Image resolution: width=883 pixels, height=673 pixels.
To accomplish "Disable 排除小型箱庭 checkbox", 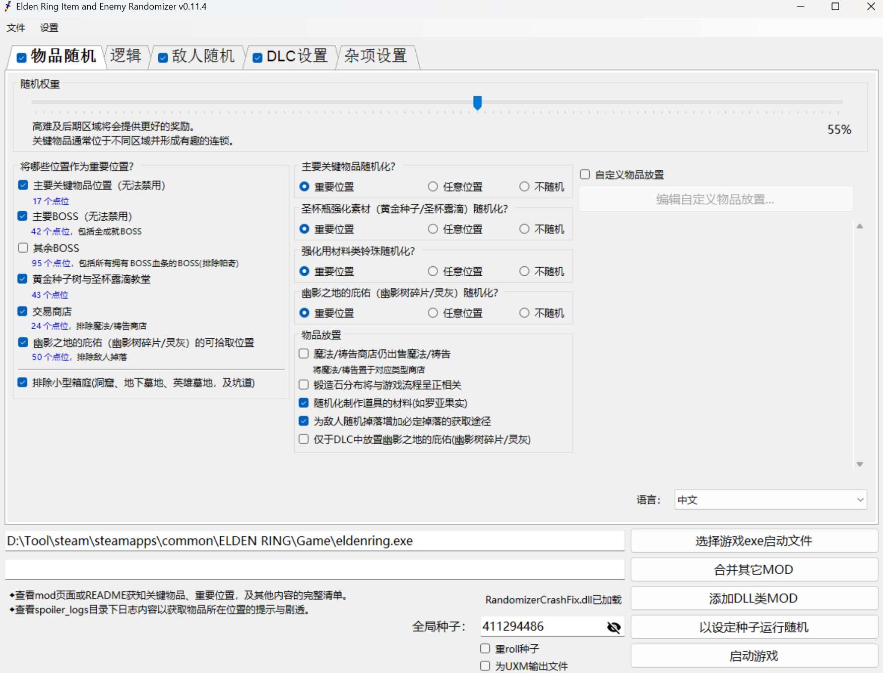I will tap(22, 383).
